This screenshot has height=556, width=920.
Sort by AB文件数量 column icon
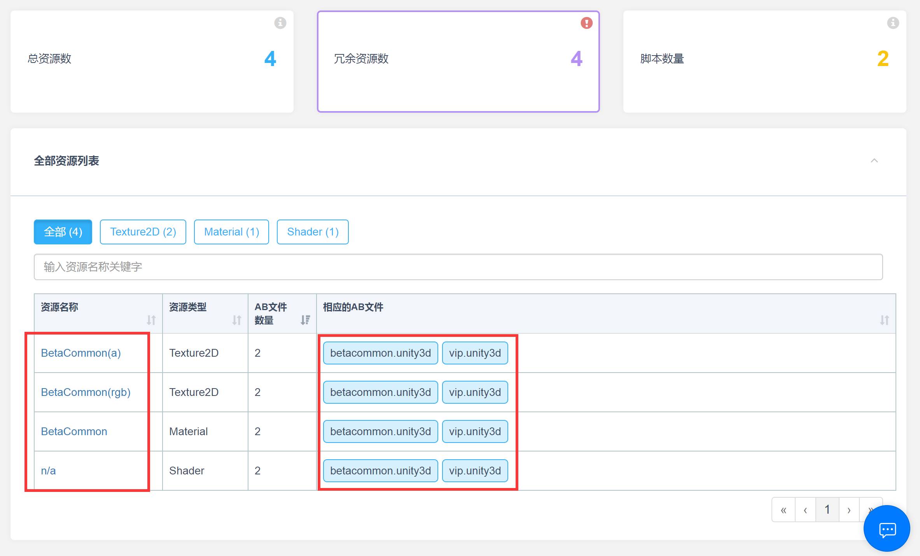point(305,320)
